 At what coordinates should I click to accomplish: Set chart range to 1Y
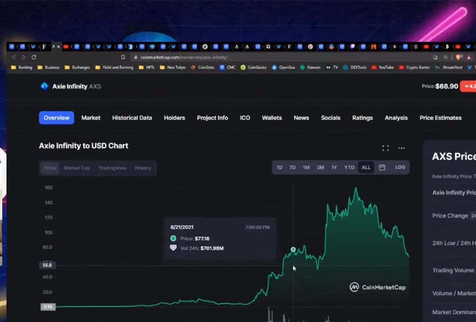(x=334, y=168)
